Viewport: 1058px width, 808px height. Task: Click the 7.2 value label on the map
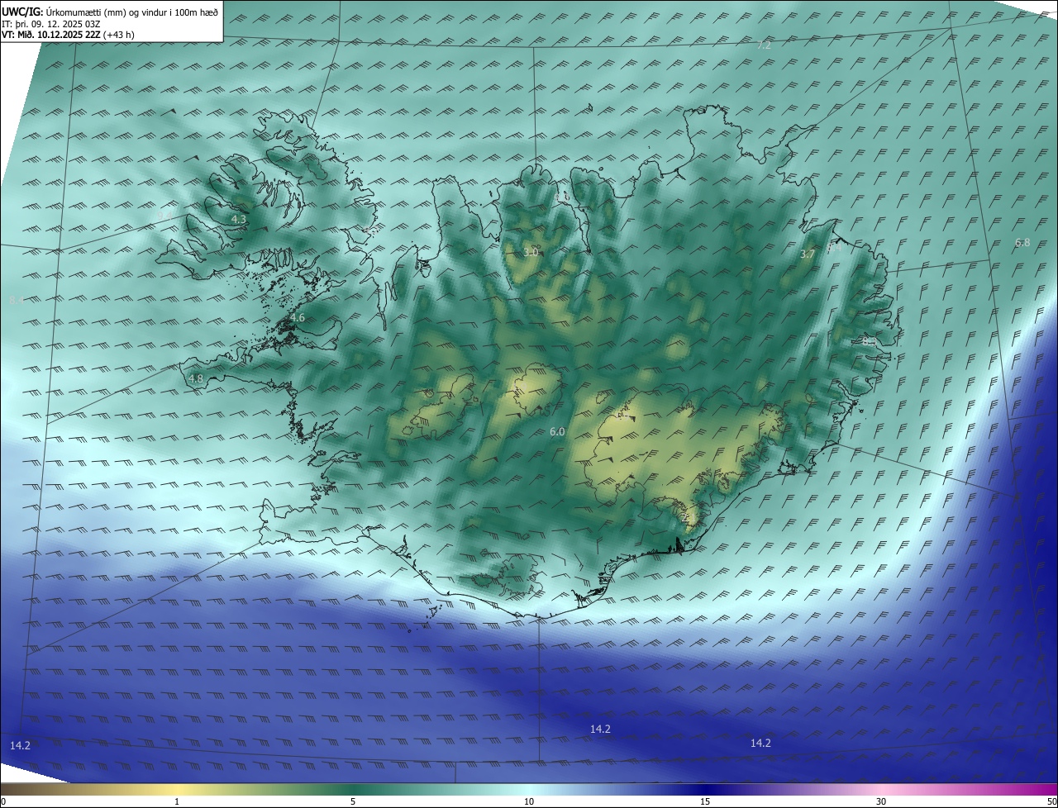pyautogui.click(x=764, y=45)
